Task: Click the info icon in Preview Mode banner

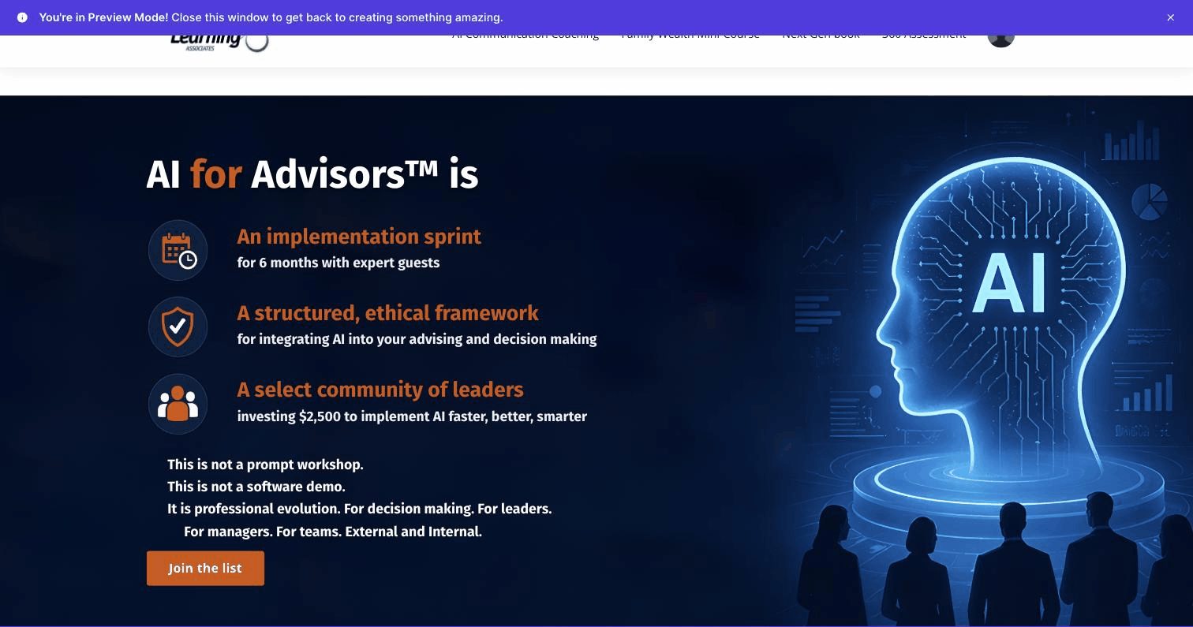Action: coord(22,17)
